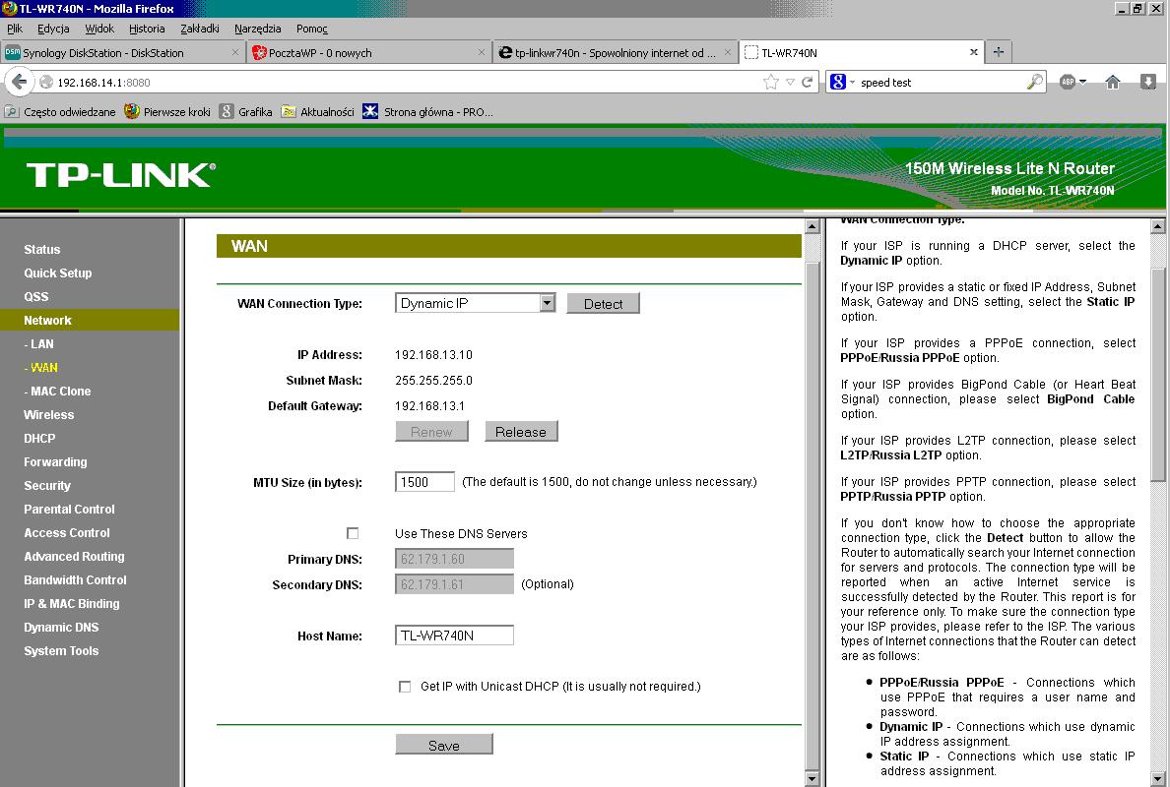Enable Get IP with Unicast DHCP checkbox
1170x787 pixels.
(x=405, y=687)
